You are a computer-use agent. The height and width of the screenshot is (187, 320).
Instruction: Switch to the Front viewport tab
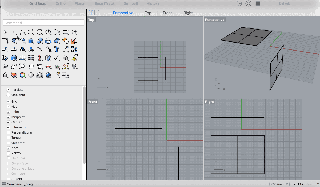167,13
